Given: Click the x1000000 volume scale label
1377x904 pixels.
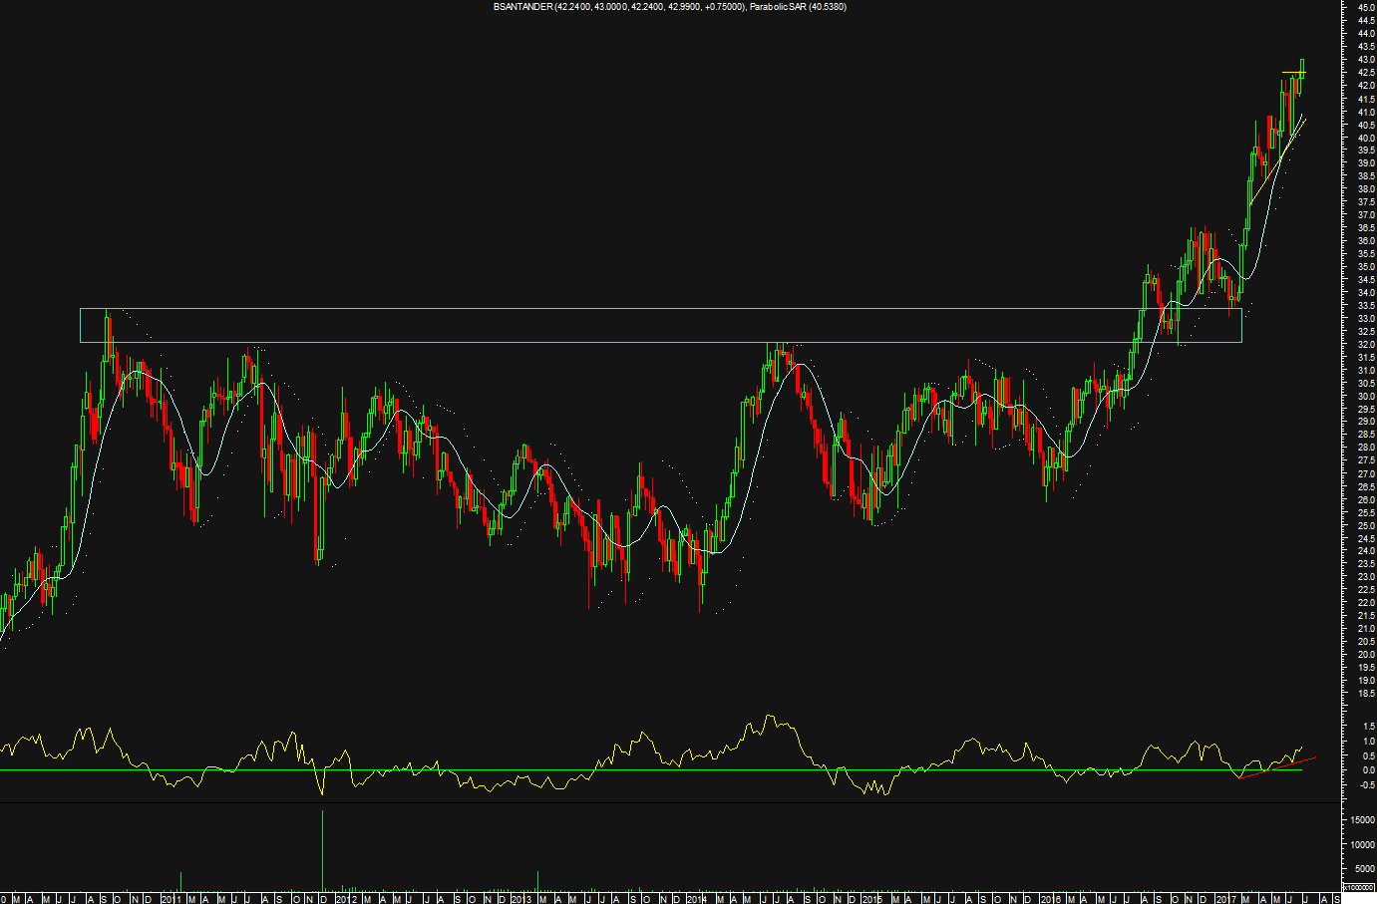Looking at the screenshot, I should 1357,886.
